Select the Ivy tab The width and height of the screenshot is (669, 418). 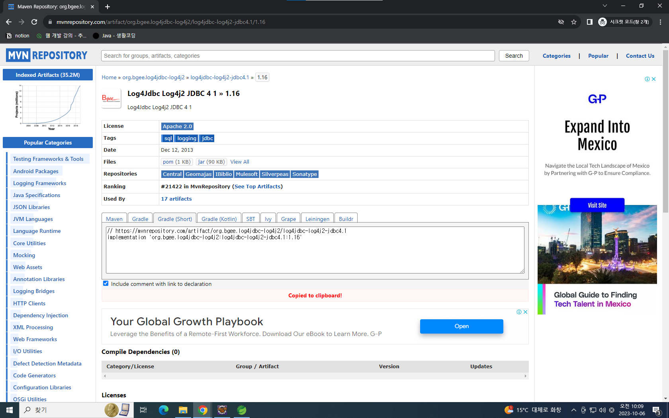pyautogui.click(x=268, y=219)
